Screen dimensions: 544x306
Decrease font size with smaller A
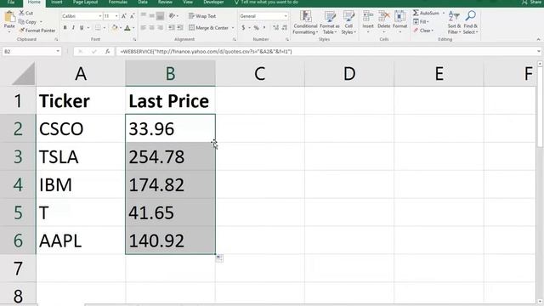click(133, 16)
